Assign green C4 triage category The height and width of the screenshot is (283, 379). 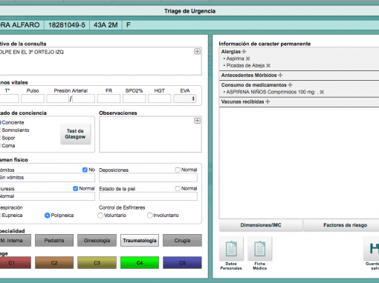pyautogui.click(x=140, y=262)
